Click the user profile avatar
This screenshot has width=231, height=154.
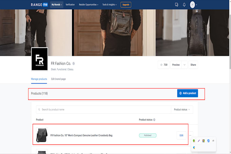192,5
